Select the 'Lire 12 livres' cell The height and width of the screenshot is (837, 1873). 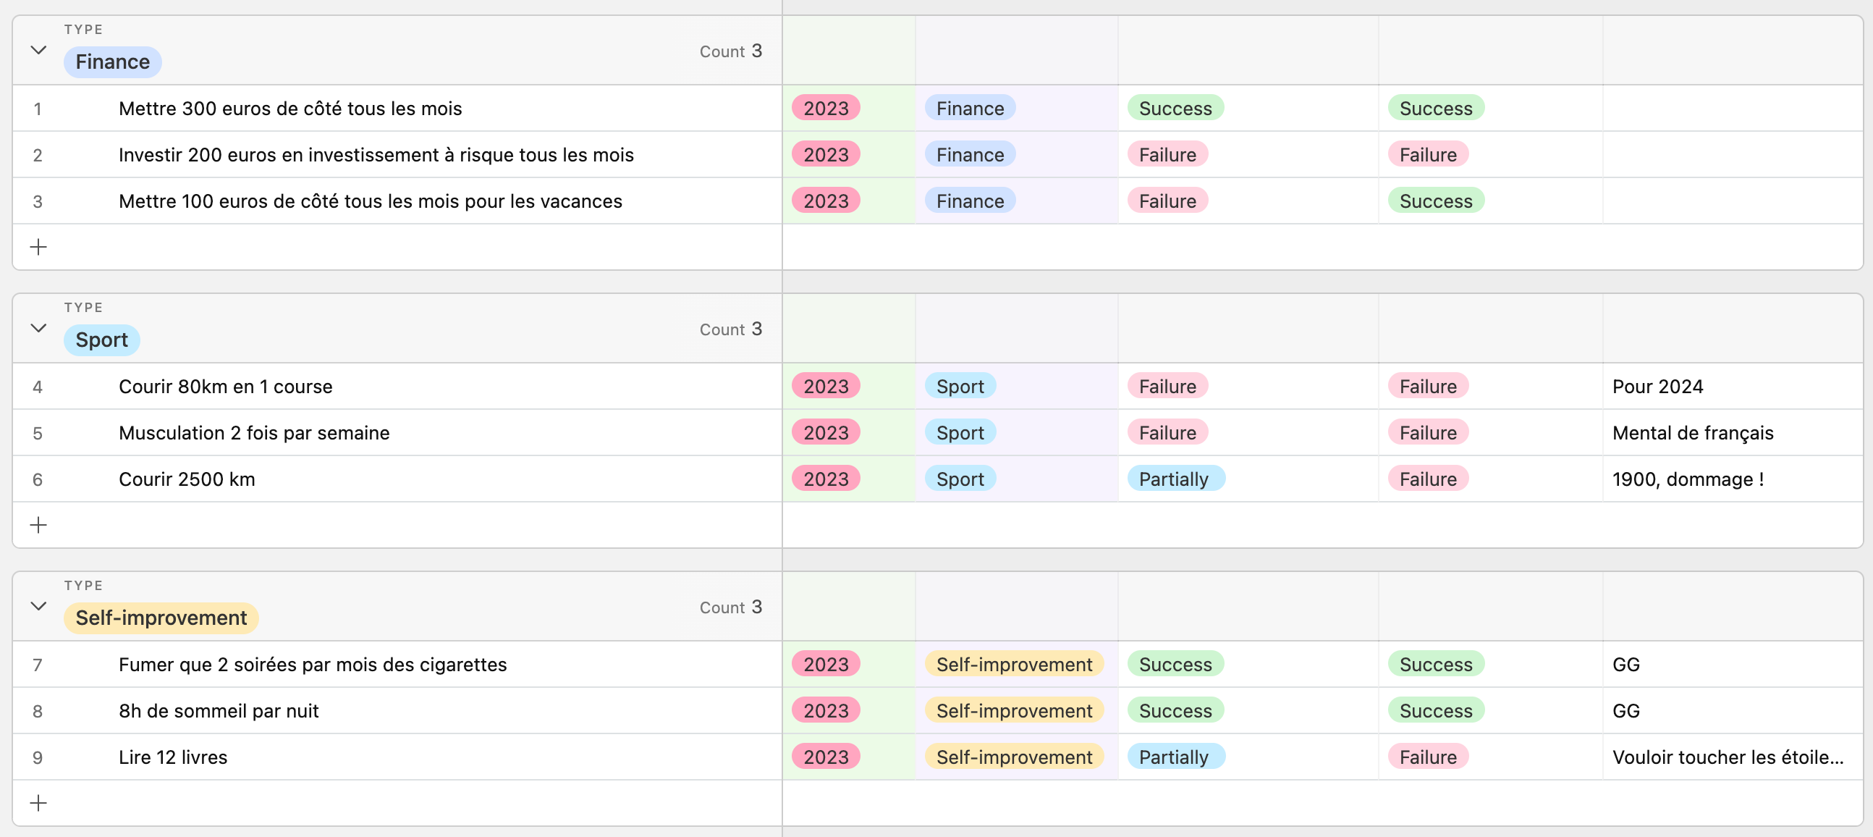coord(173,757)
